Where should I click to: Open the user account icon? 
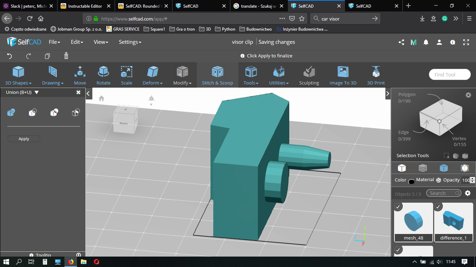click(439, 42)
